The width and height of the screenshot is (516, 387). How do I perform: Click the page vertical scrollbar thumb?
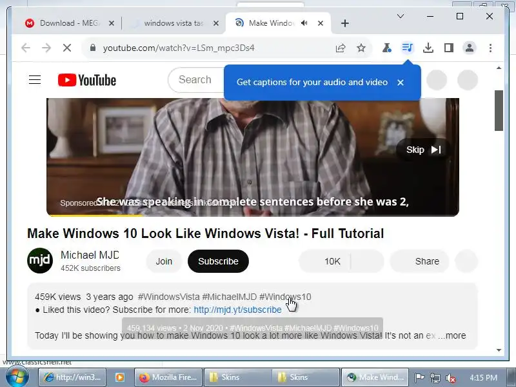tap(499, 110)
